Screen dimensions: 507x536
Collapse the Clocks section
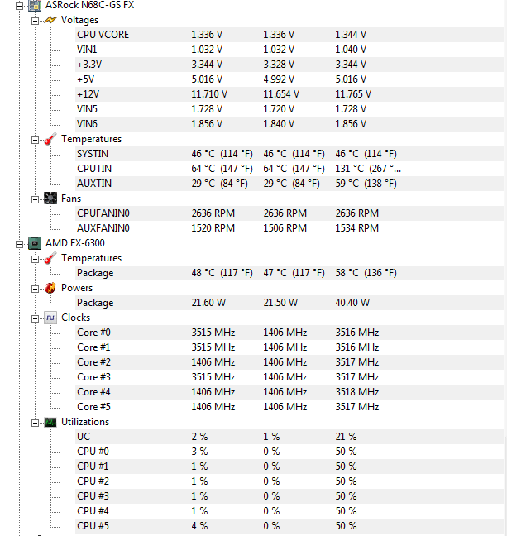coord(36,318)
